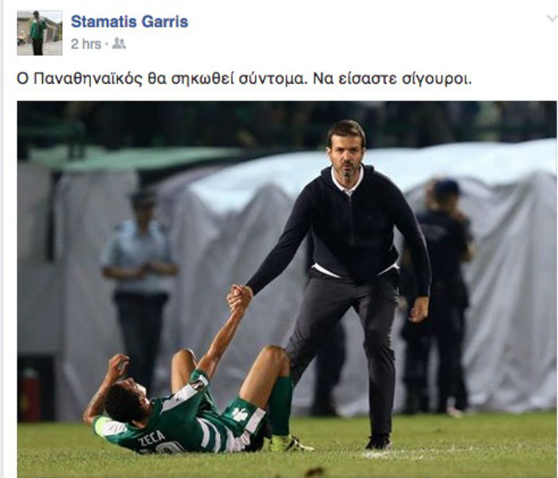Click the club crest on the green shorts

tap(240, 414)
